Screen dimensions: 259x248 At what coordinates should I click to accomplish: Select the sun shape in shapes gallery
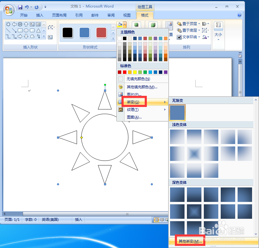click(x=8, y=24)
